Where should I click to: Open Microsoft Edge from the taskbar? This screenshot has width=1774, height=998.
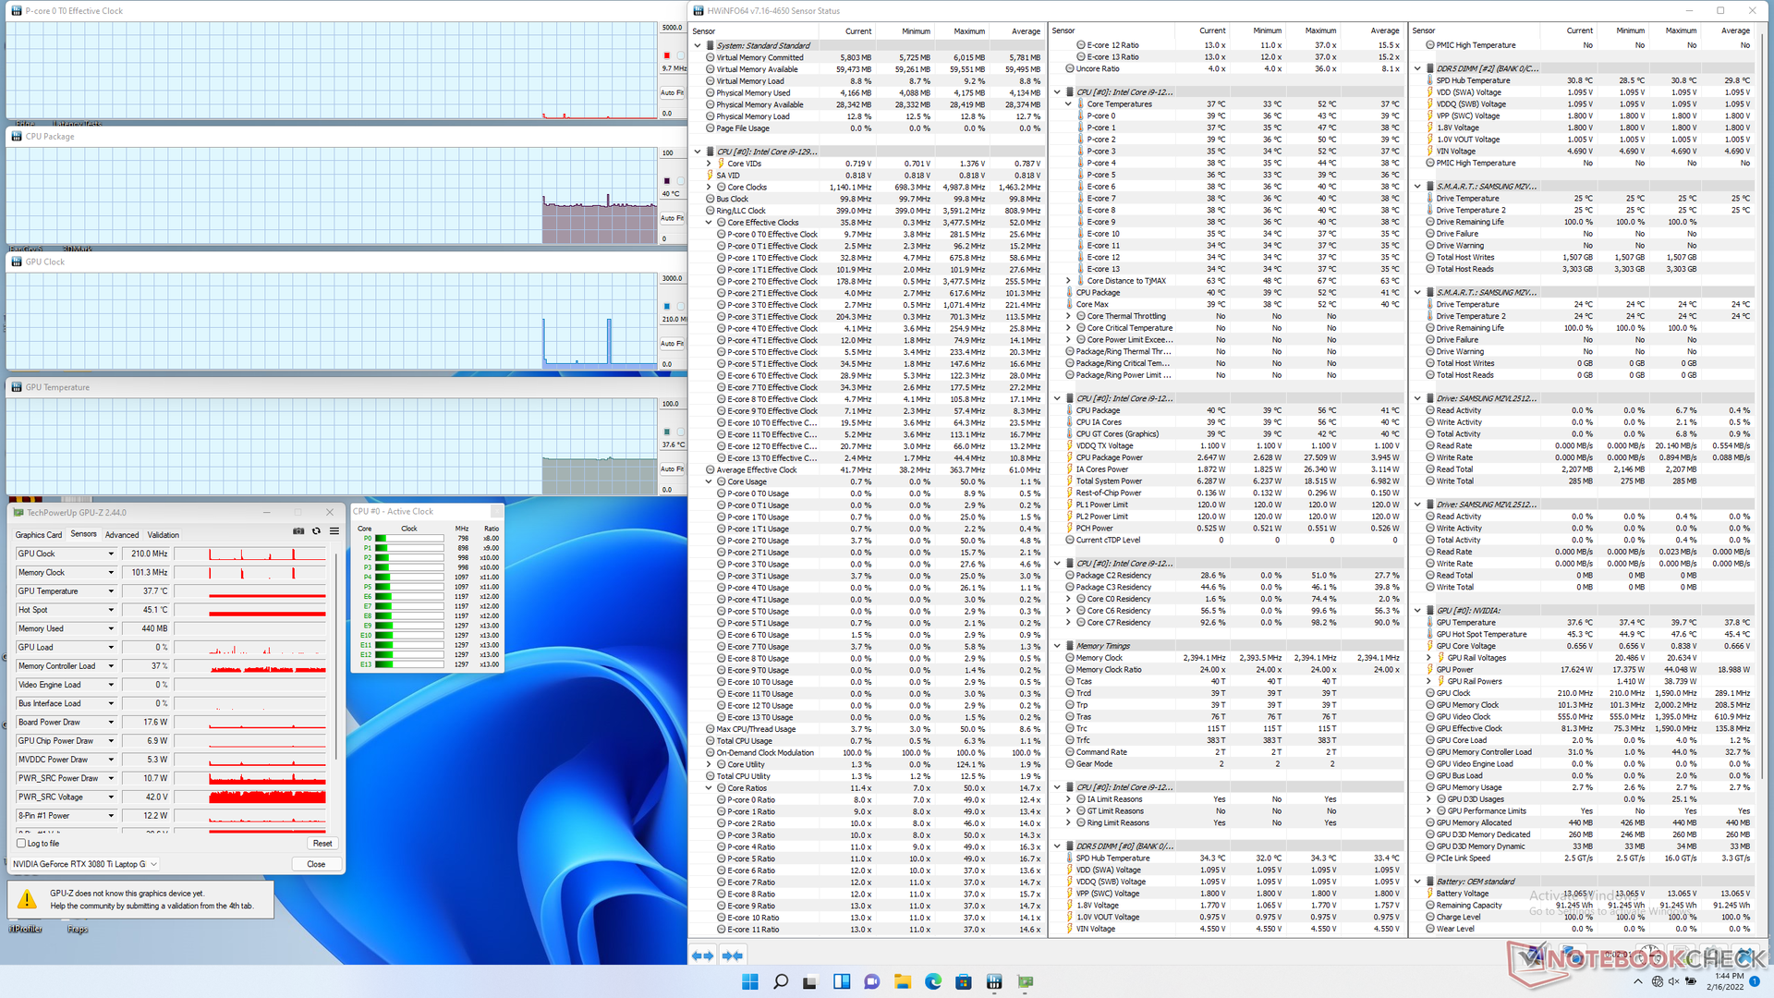(932, 981)
